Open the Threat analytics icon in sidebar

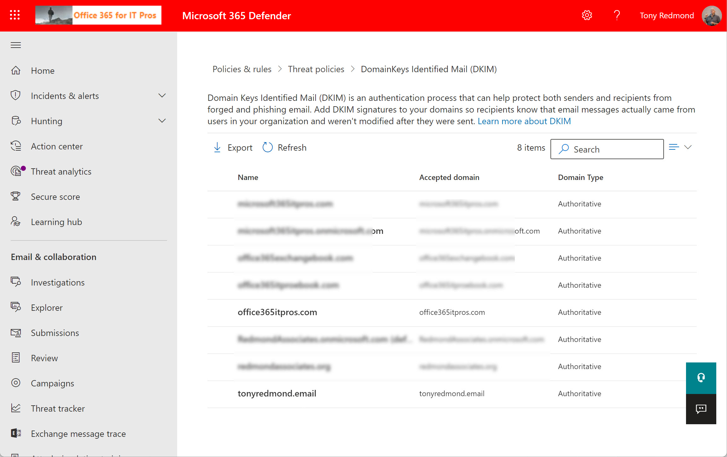[16, 171]
